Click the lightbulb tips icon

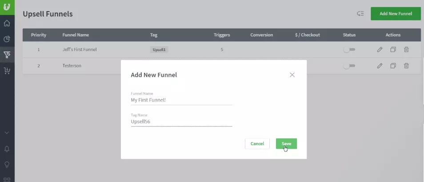tap(7, 165)
